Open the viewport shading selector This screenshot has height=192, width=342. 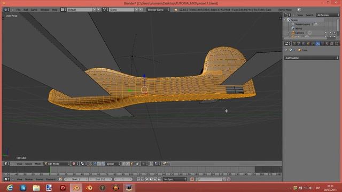75,164
